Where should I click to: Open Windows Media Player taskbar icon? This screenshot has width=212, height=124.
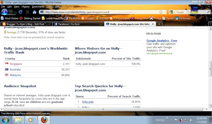click(31, 120)
